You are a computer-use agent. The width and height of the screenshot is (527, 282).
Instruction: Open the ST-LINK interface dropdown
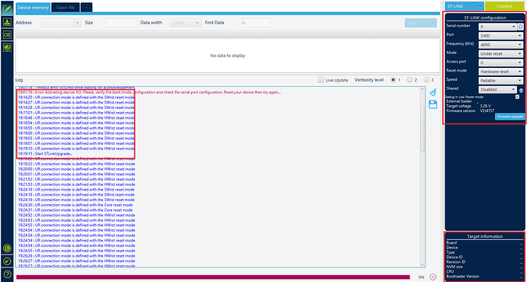(464, 6)
